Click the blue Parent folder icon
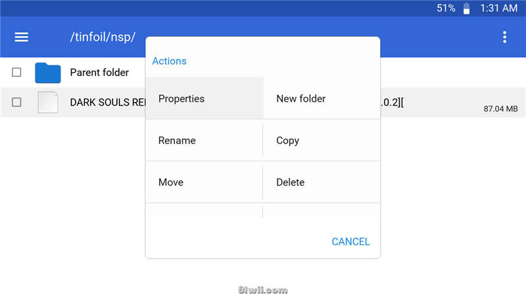 click(x=47, y=73)
